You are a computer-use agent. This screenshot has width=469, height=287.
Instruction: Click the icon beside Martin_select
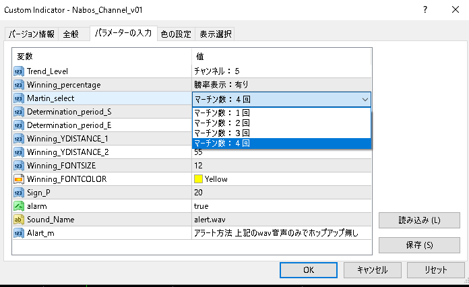point(19,98)
